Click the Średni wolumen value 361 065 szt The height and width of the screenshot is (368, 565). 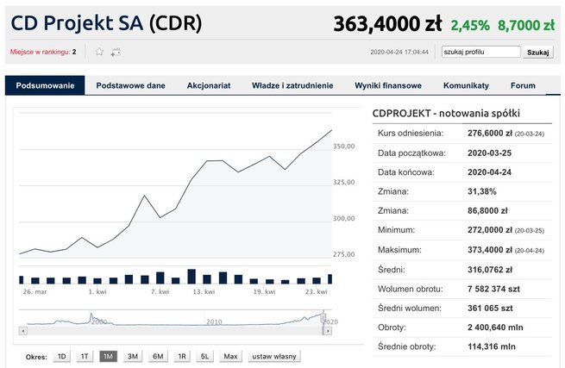[x=490, y=309]
